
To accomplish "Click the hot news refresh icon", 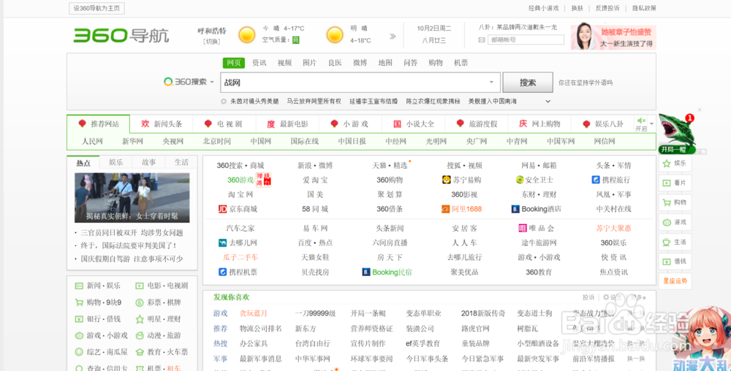I will 224,101.
